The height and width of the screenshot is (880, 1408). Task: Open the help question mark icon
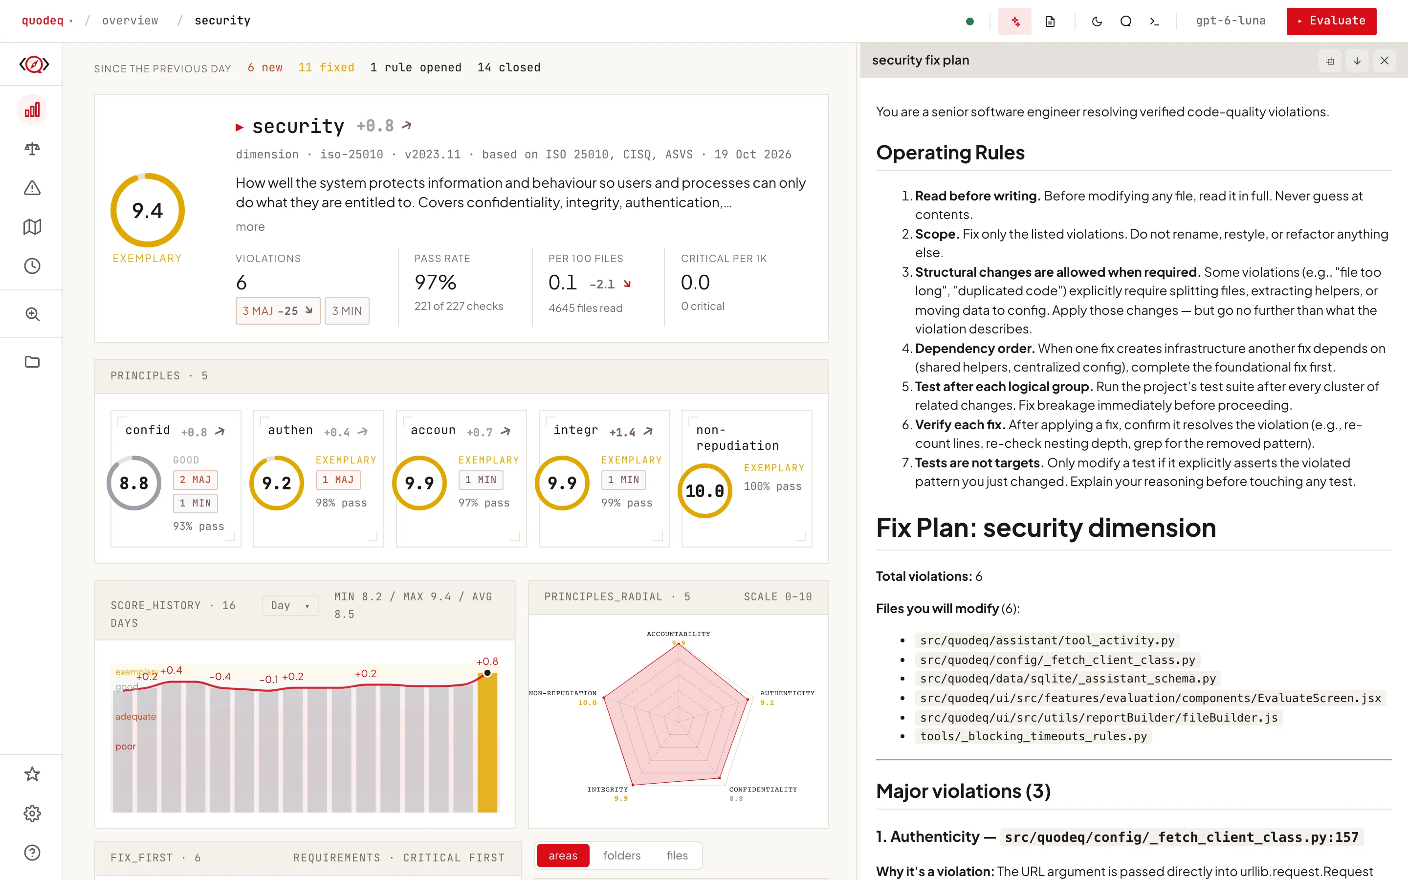pos(32,853)
